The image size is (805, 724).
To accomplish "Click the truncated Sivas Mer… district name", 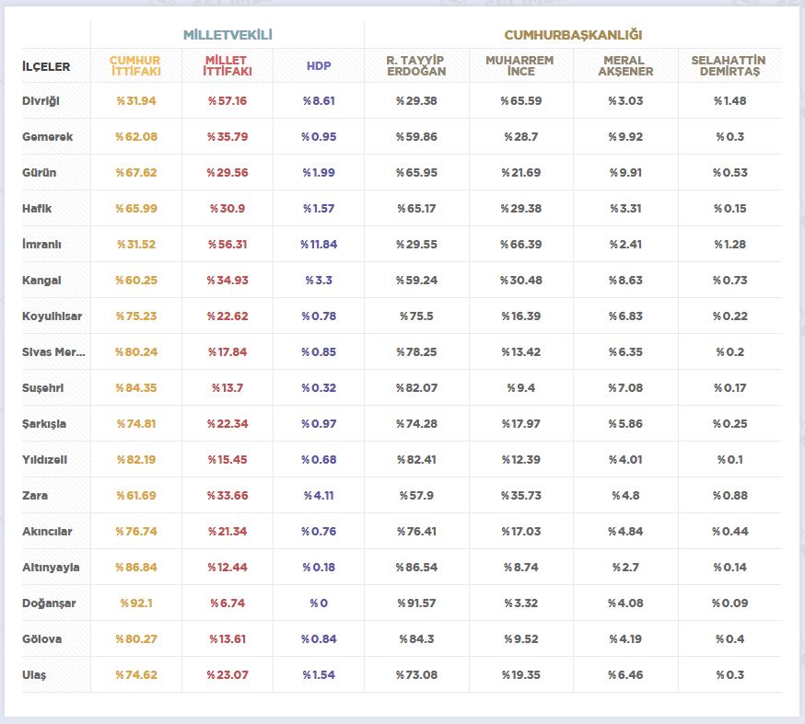I will click(53, 351).
